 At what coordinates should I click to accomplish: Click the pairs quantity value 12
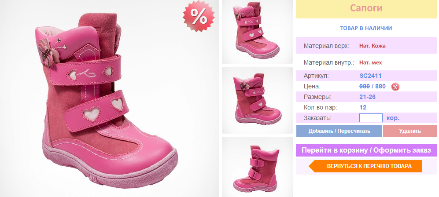(x=363, y=108)
